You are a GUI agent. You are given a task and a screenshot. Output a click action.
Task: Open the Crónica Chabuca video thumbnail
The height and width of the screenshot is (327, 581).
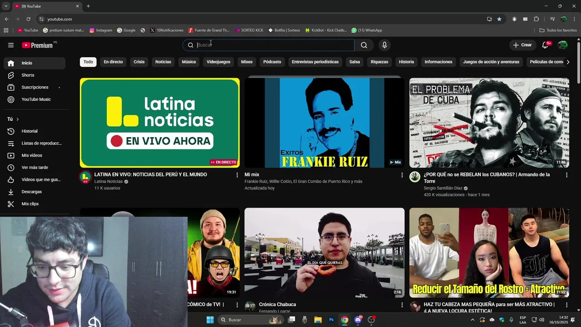point(325,253)
